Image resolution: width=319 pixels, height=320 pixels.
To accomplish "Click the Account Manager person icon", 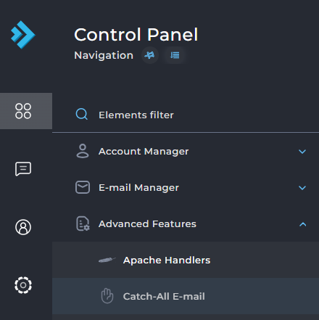I will click(83, 151).
